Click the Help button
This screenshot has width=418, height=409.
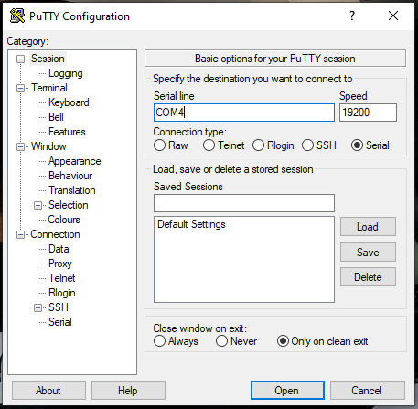[x=128, y=390]
